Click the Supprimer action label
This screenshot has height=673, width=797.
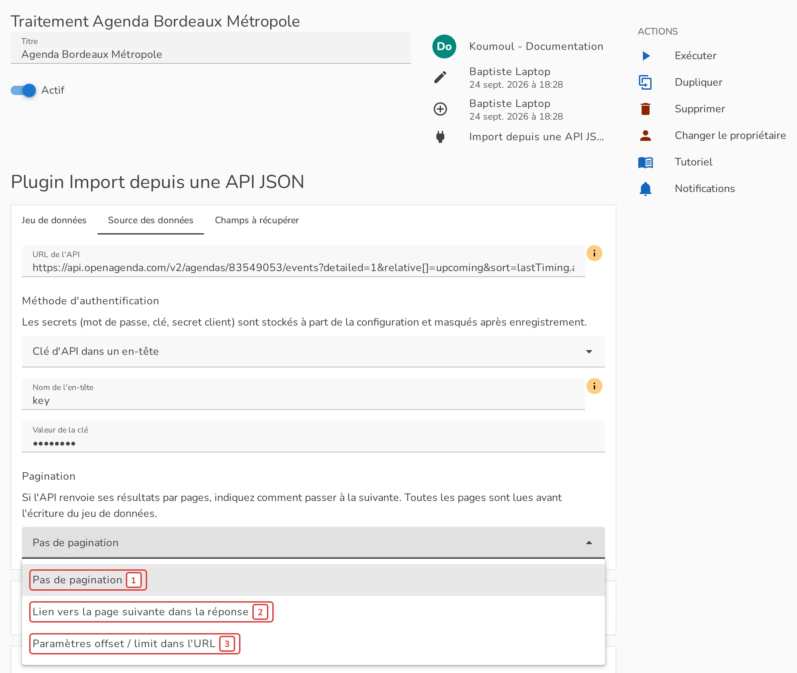pos(700,109)
